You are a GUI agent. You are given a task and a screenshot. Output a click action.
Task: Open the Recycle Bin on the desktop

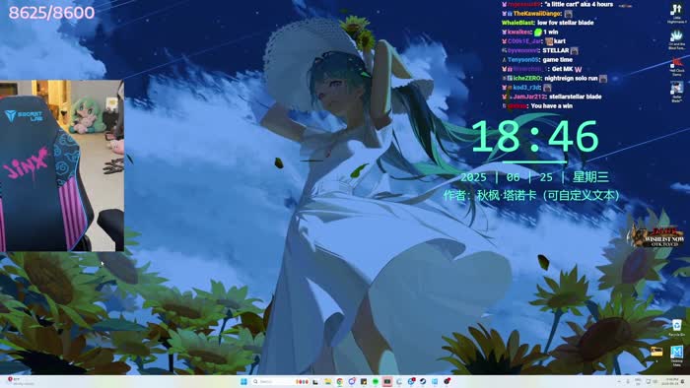pyautogui.click(x=676, y=328)
